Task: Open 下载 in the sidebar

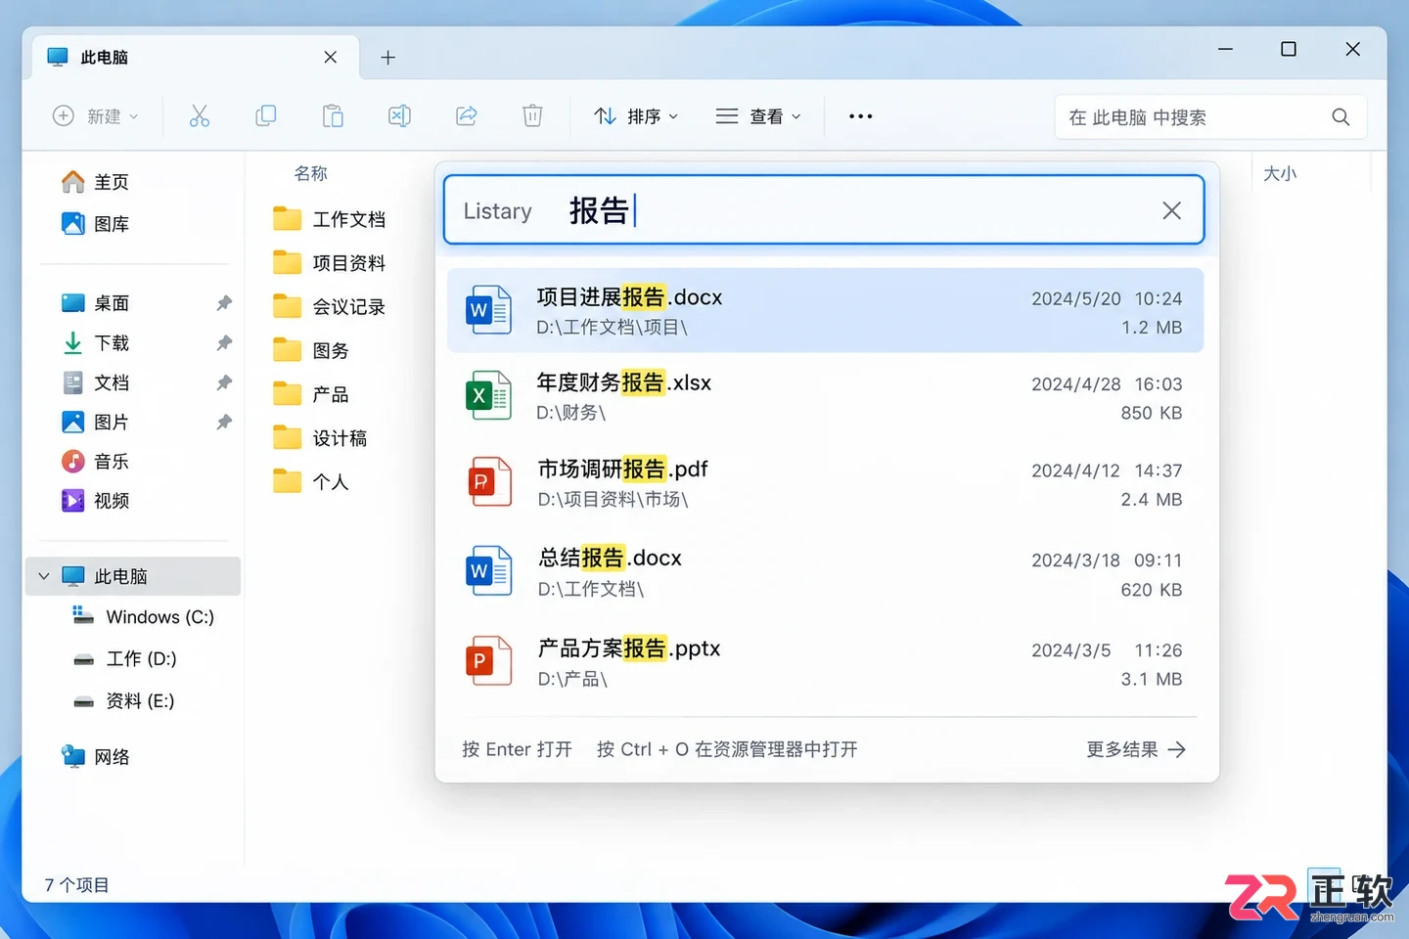Action: [95, 343]
